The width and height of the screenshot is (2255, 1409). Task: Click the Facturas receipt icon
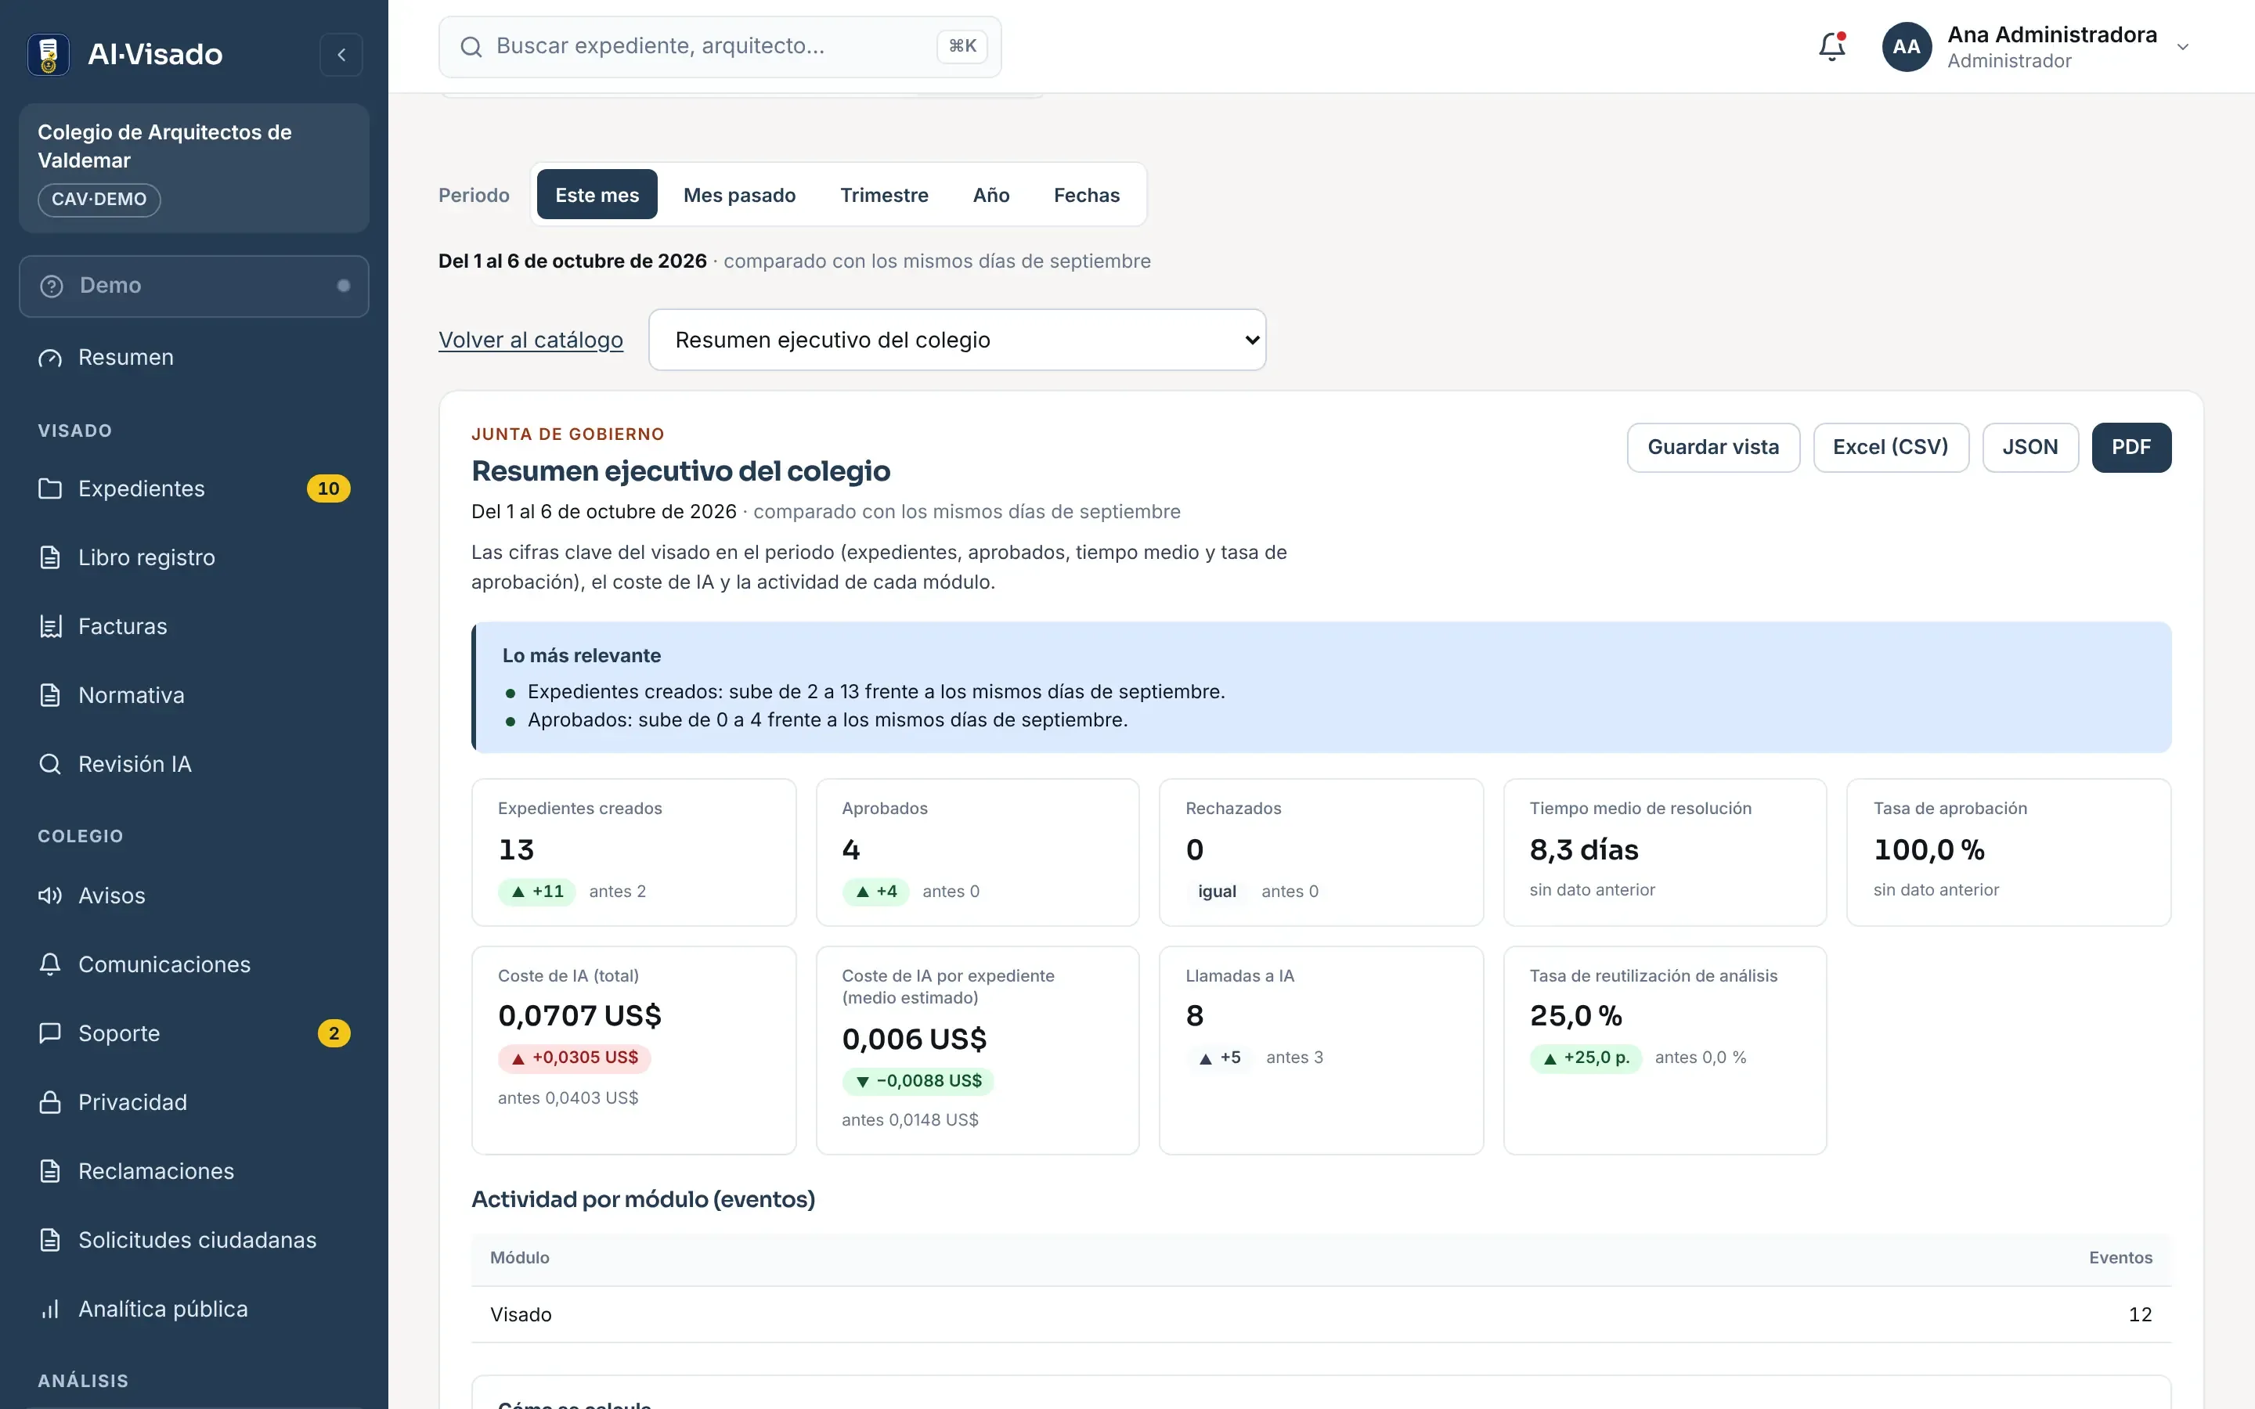pyautogui.click(x=50, y=626)
